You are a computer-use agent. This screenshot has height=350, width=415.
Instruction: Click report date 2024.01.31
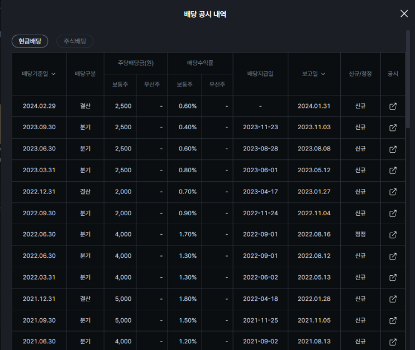(314, 106)
